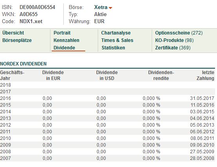
Task: Open Zertifikate (369) link
Action: [x=173, y=48]
